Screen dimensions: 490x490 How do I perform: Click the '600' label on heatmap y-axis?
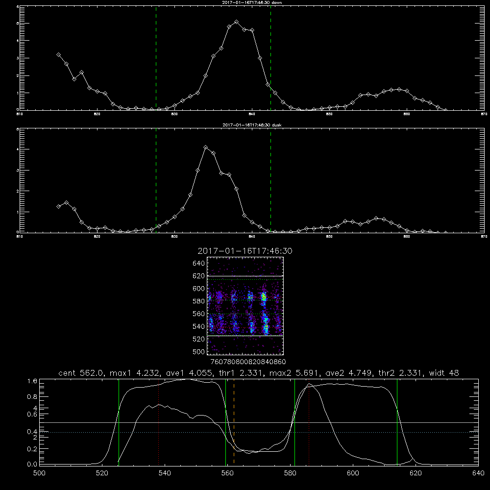coord(199,289)
